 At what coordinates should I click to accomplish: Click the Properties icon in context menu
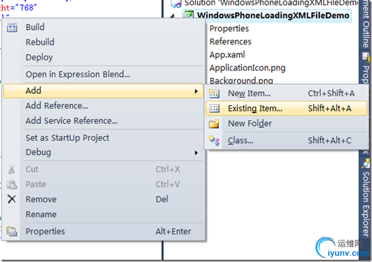(12, 231)
